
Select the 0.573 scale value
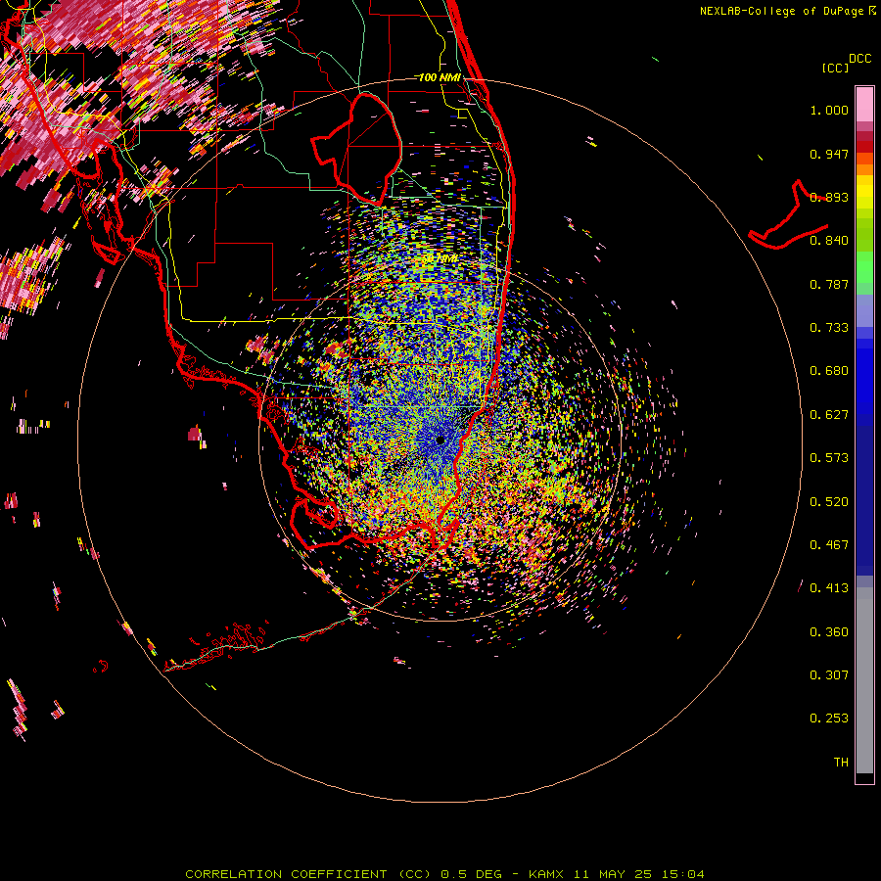(x=829, y=458)
